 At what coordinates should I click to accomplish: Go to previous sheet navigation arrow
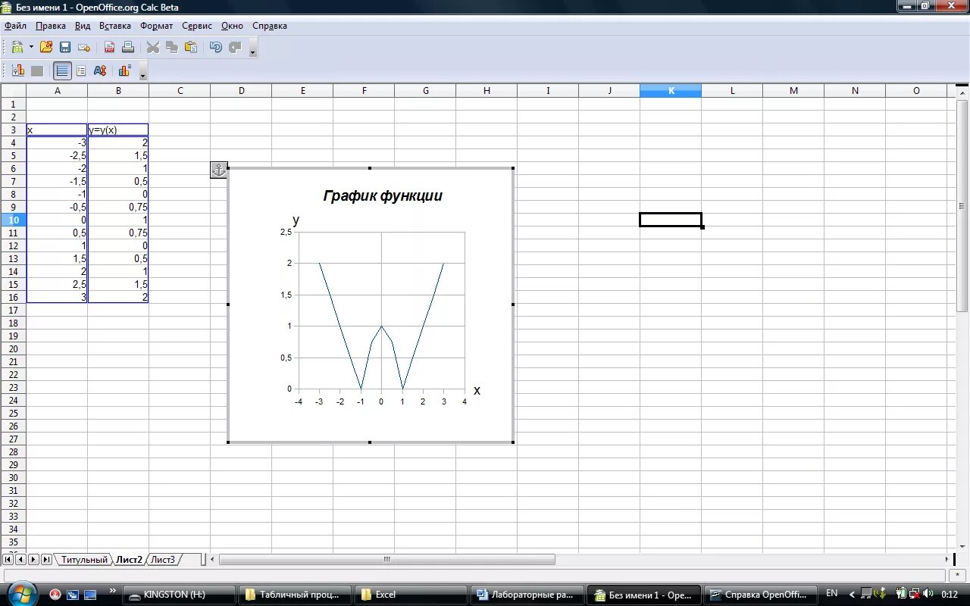click(20, 560)
